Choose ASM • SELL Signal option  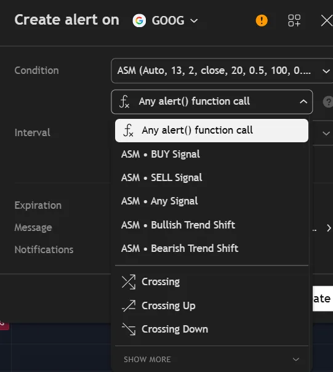[x=212, y=178]
